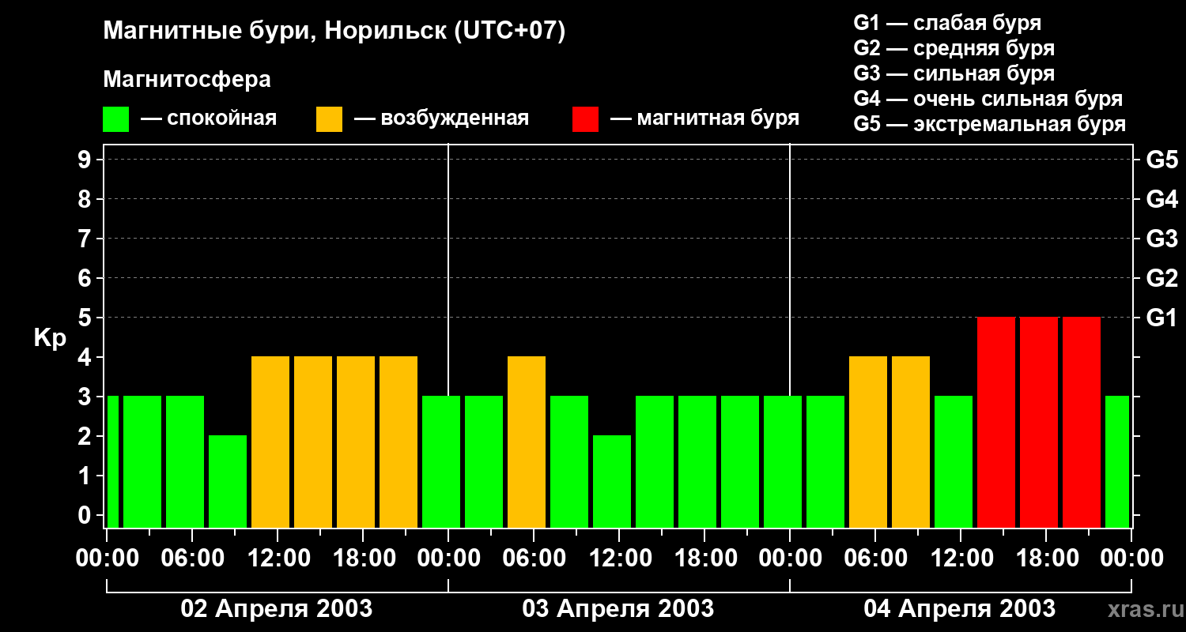Click the orange 'возбужденная' legend swatch

pos(329,119)
